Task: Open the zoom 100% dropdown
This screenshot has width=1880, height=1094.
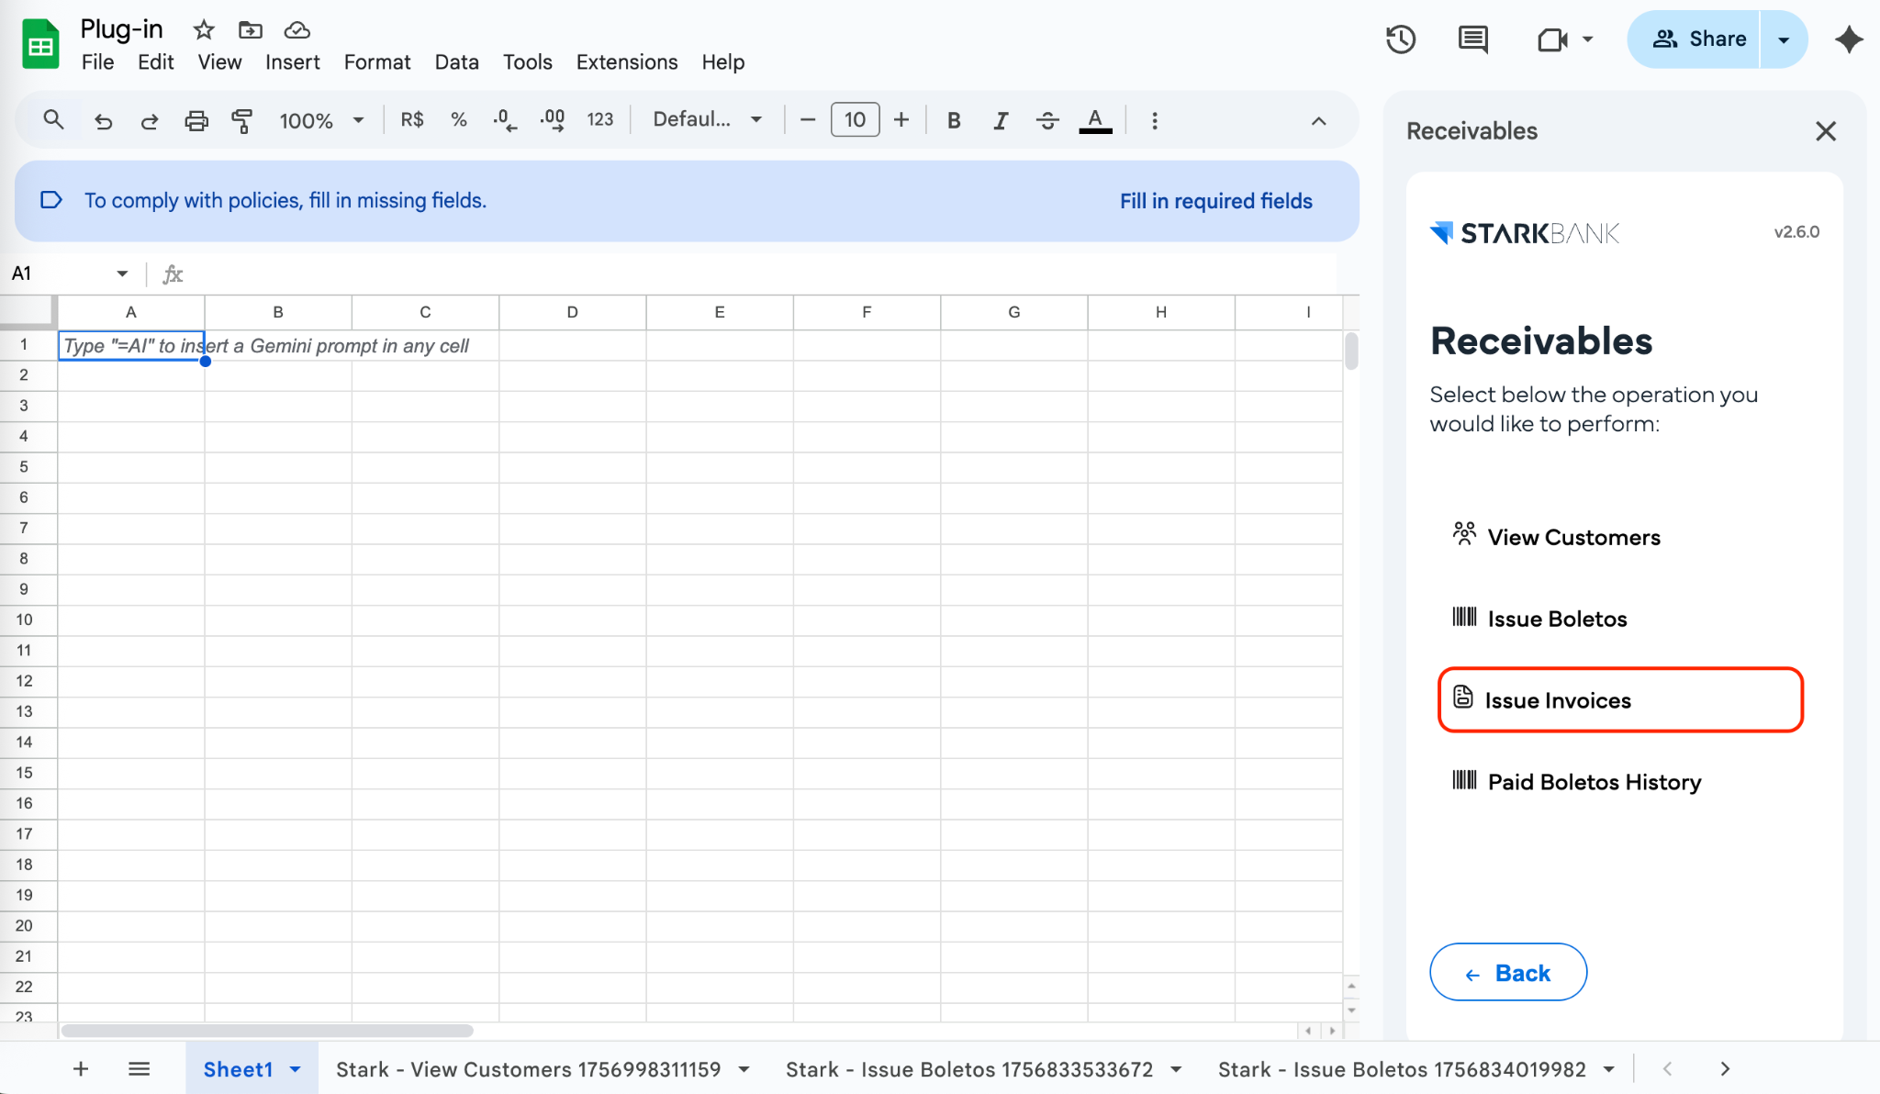Action: pyautogui.click(x=321, y=120)
